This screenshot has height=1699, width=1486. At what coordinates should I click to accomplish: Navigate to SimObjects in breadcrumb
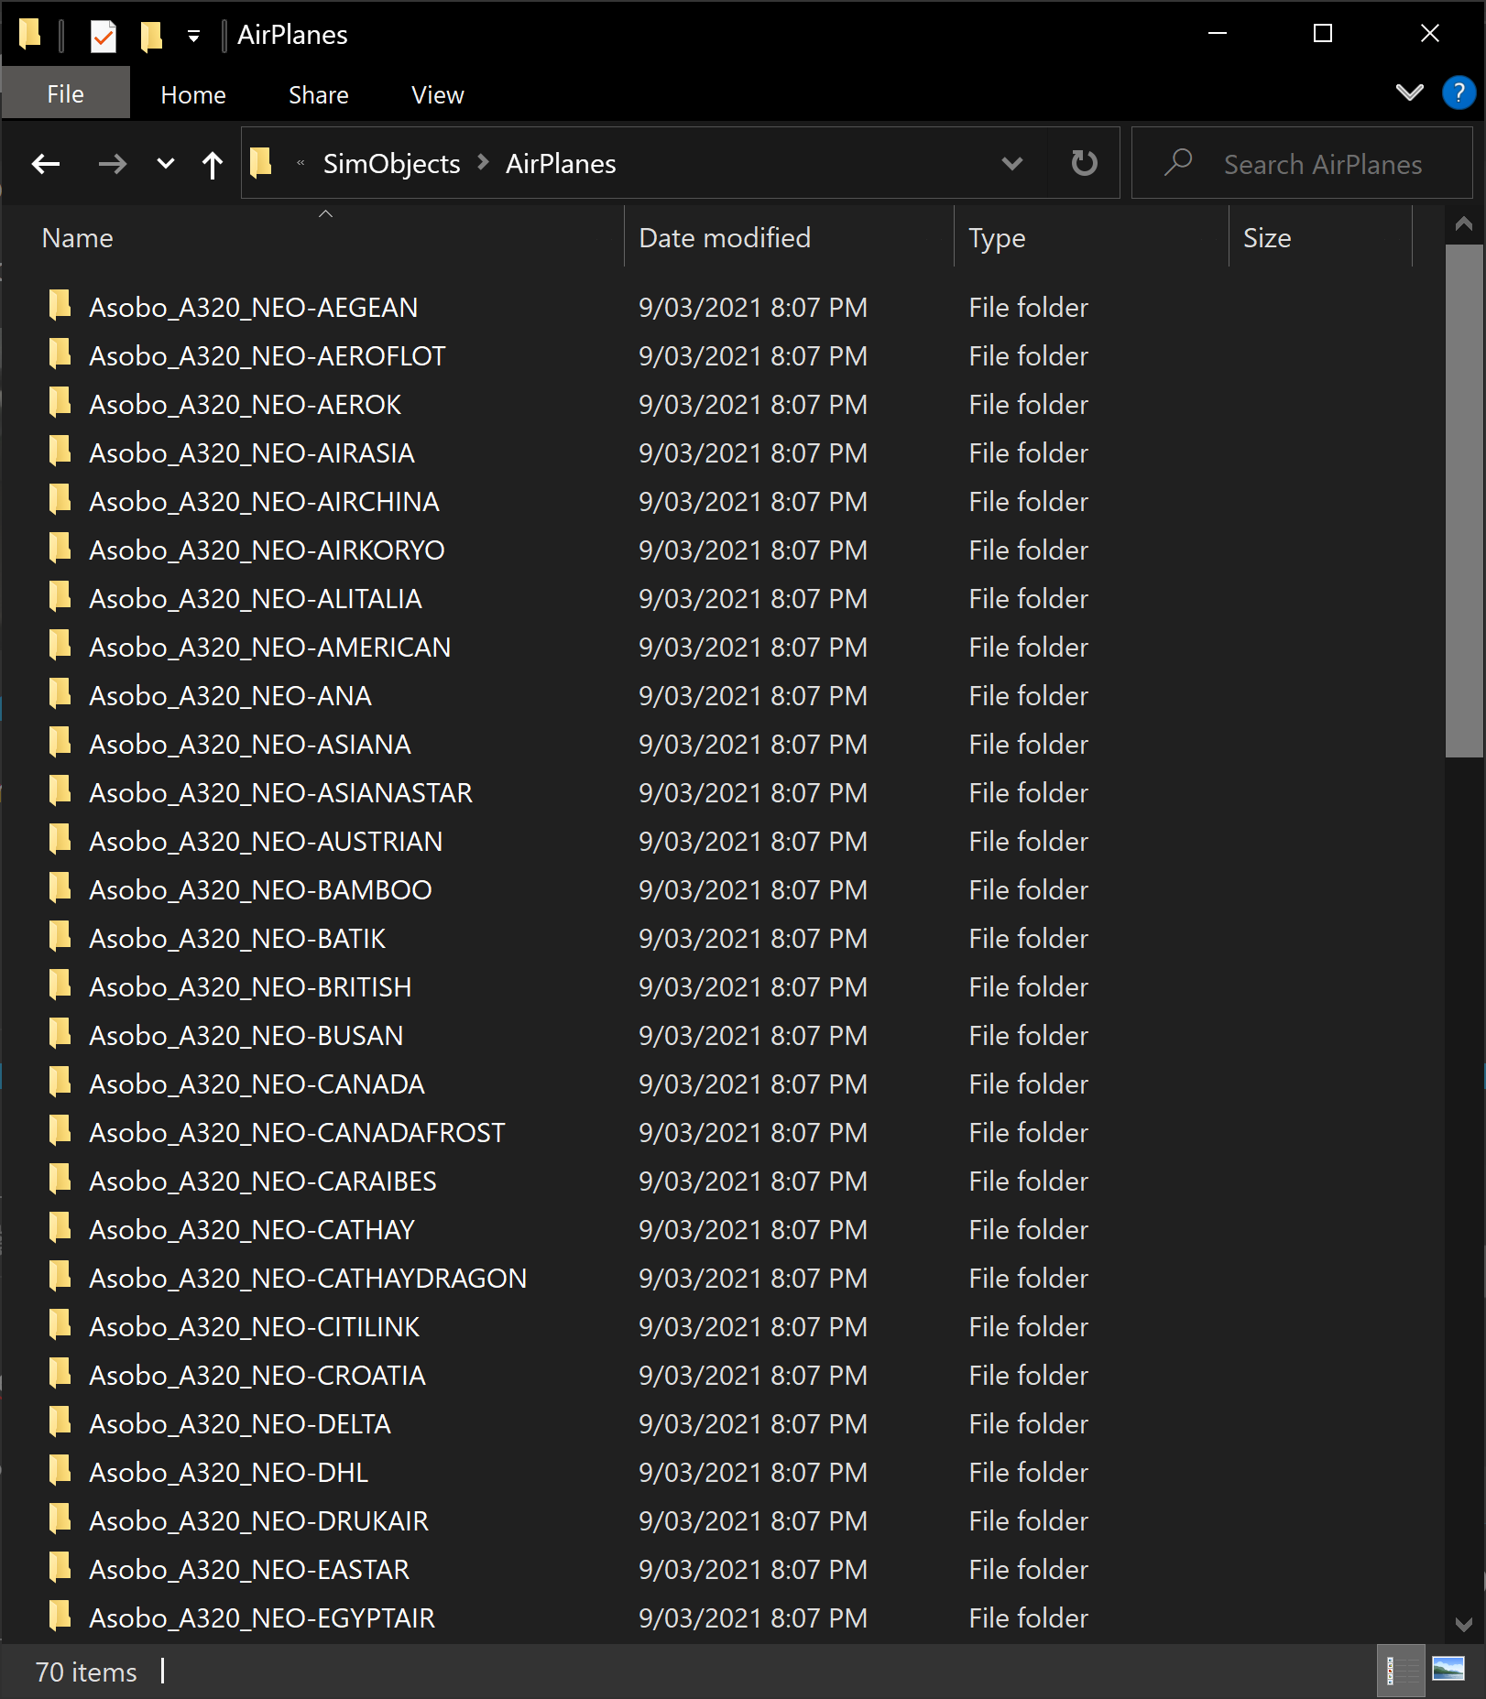click(391, 163)
